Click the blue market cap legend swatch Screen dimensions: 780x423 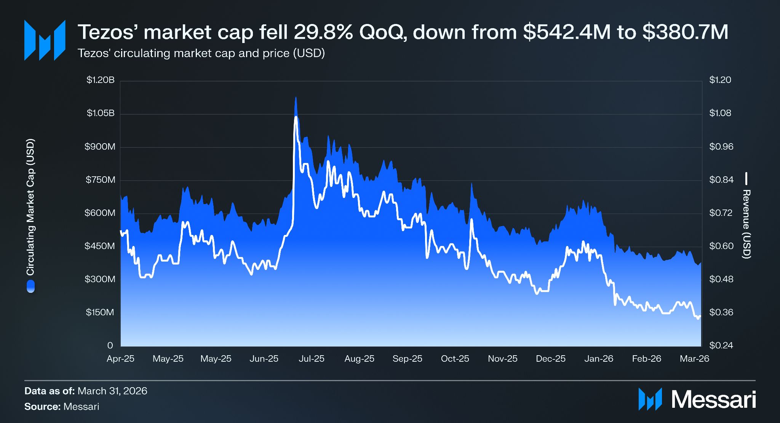[x=30, y=286]
